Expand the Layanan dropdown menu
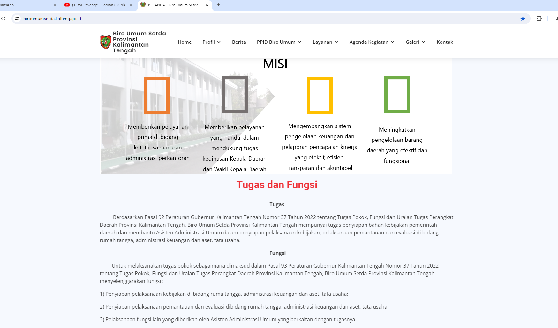 tap(325, 42)
